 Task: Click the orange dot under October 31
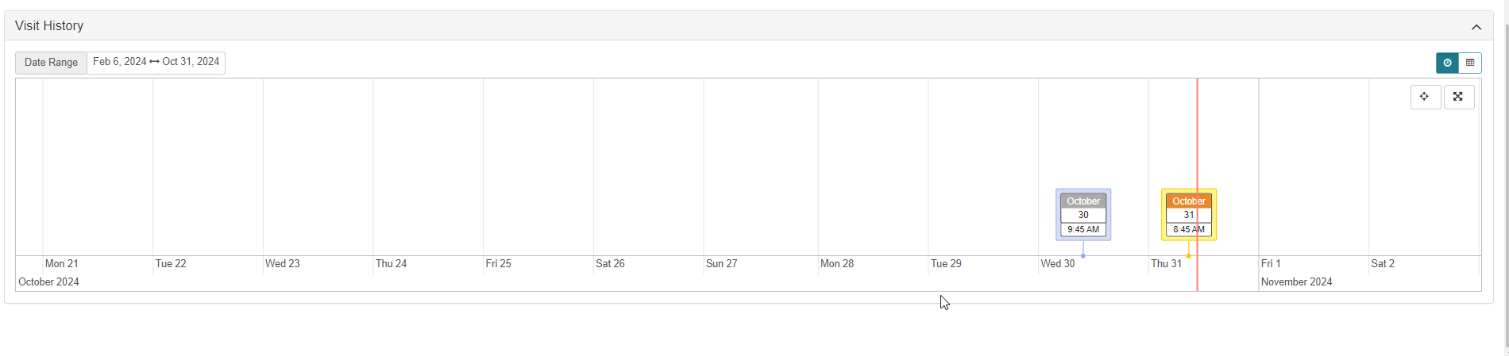tap(1189, 256)
